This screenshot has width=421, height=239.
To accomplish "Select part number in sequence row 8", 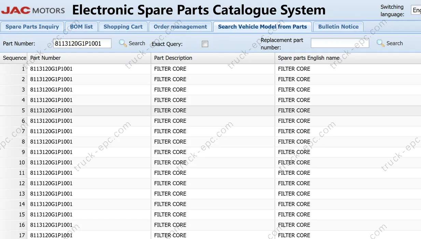I will click(51, 142).
